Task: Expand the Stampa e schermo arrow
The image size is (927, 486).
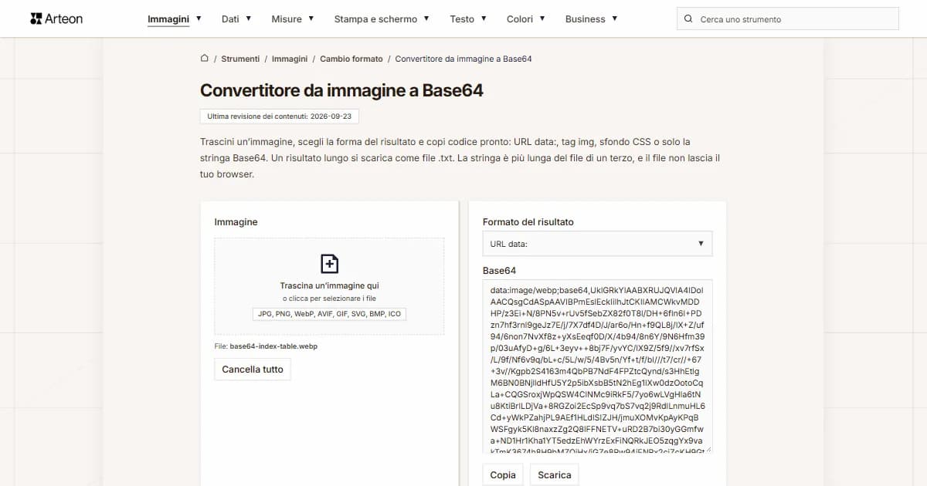Action: 426,19
